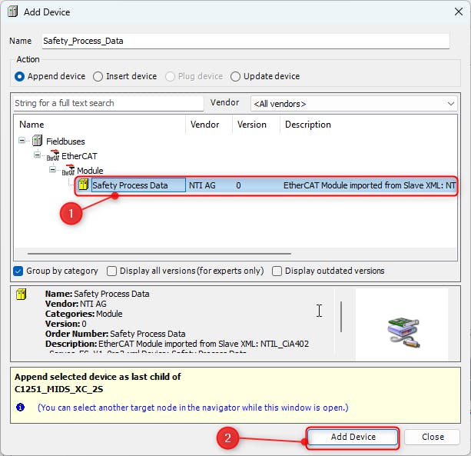Collapse the Fieldbuses tree node

[x=22, y=141]
